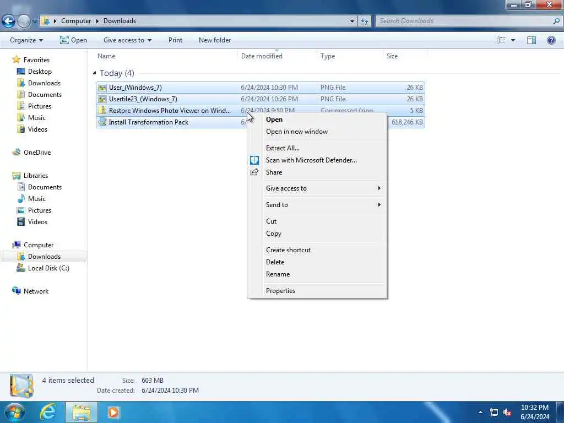This screenshot has height=423, width=564.
Task: Select the Usertile23_(Windows_7) file icon
Action: pos(102,99)
